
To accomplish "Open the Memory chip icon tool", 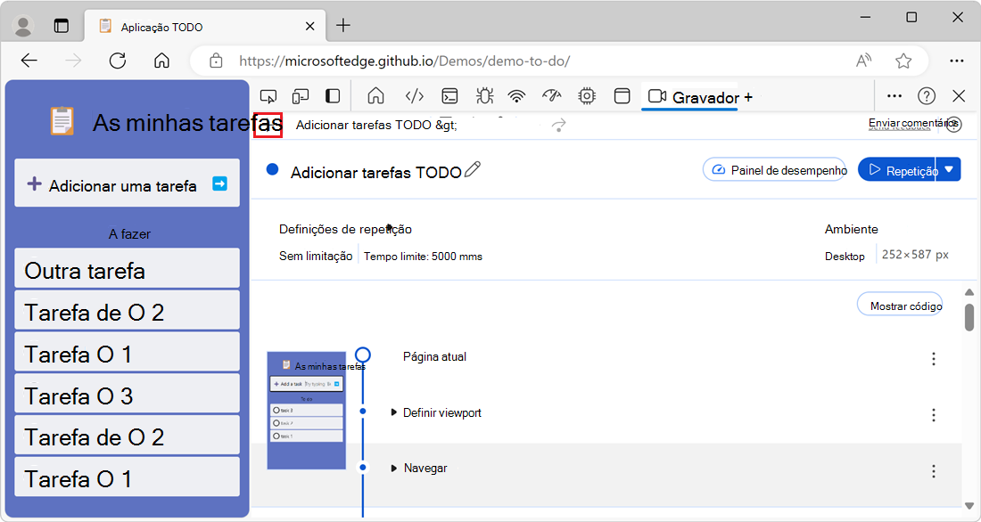I will pyautogui.click(x=587, y=95).
